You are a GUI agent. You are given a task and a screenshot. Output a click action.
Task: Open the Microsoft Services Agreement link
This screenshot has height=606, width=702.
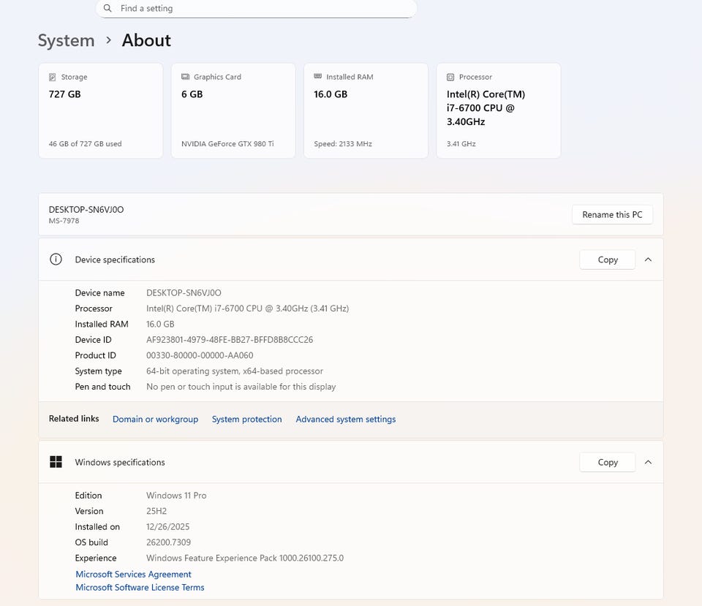coord(133,575)
